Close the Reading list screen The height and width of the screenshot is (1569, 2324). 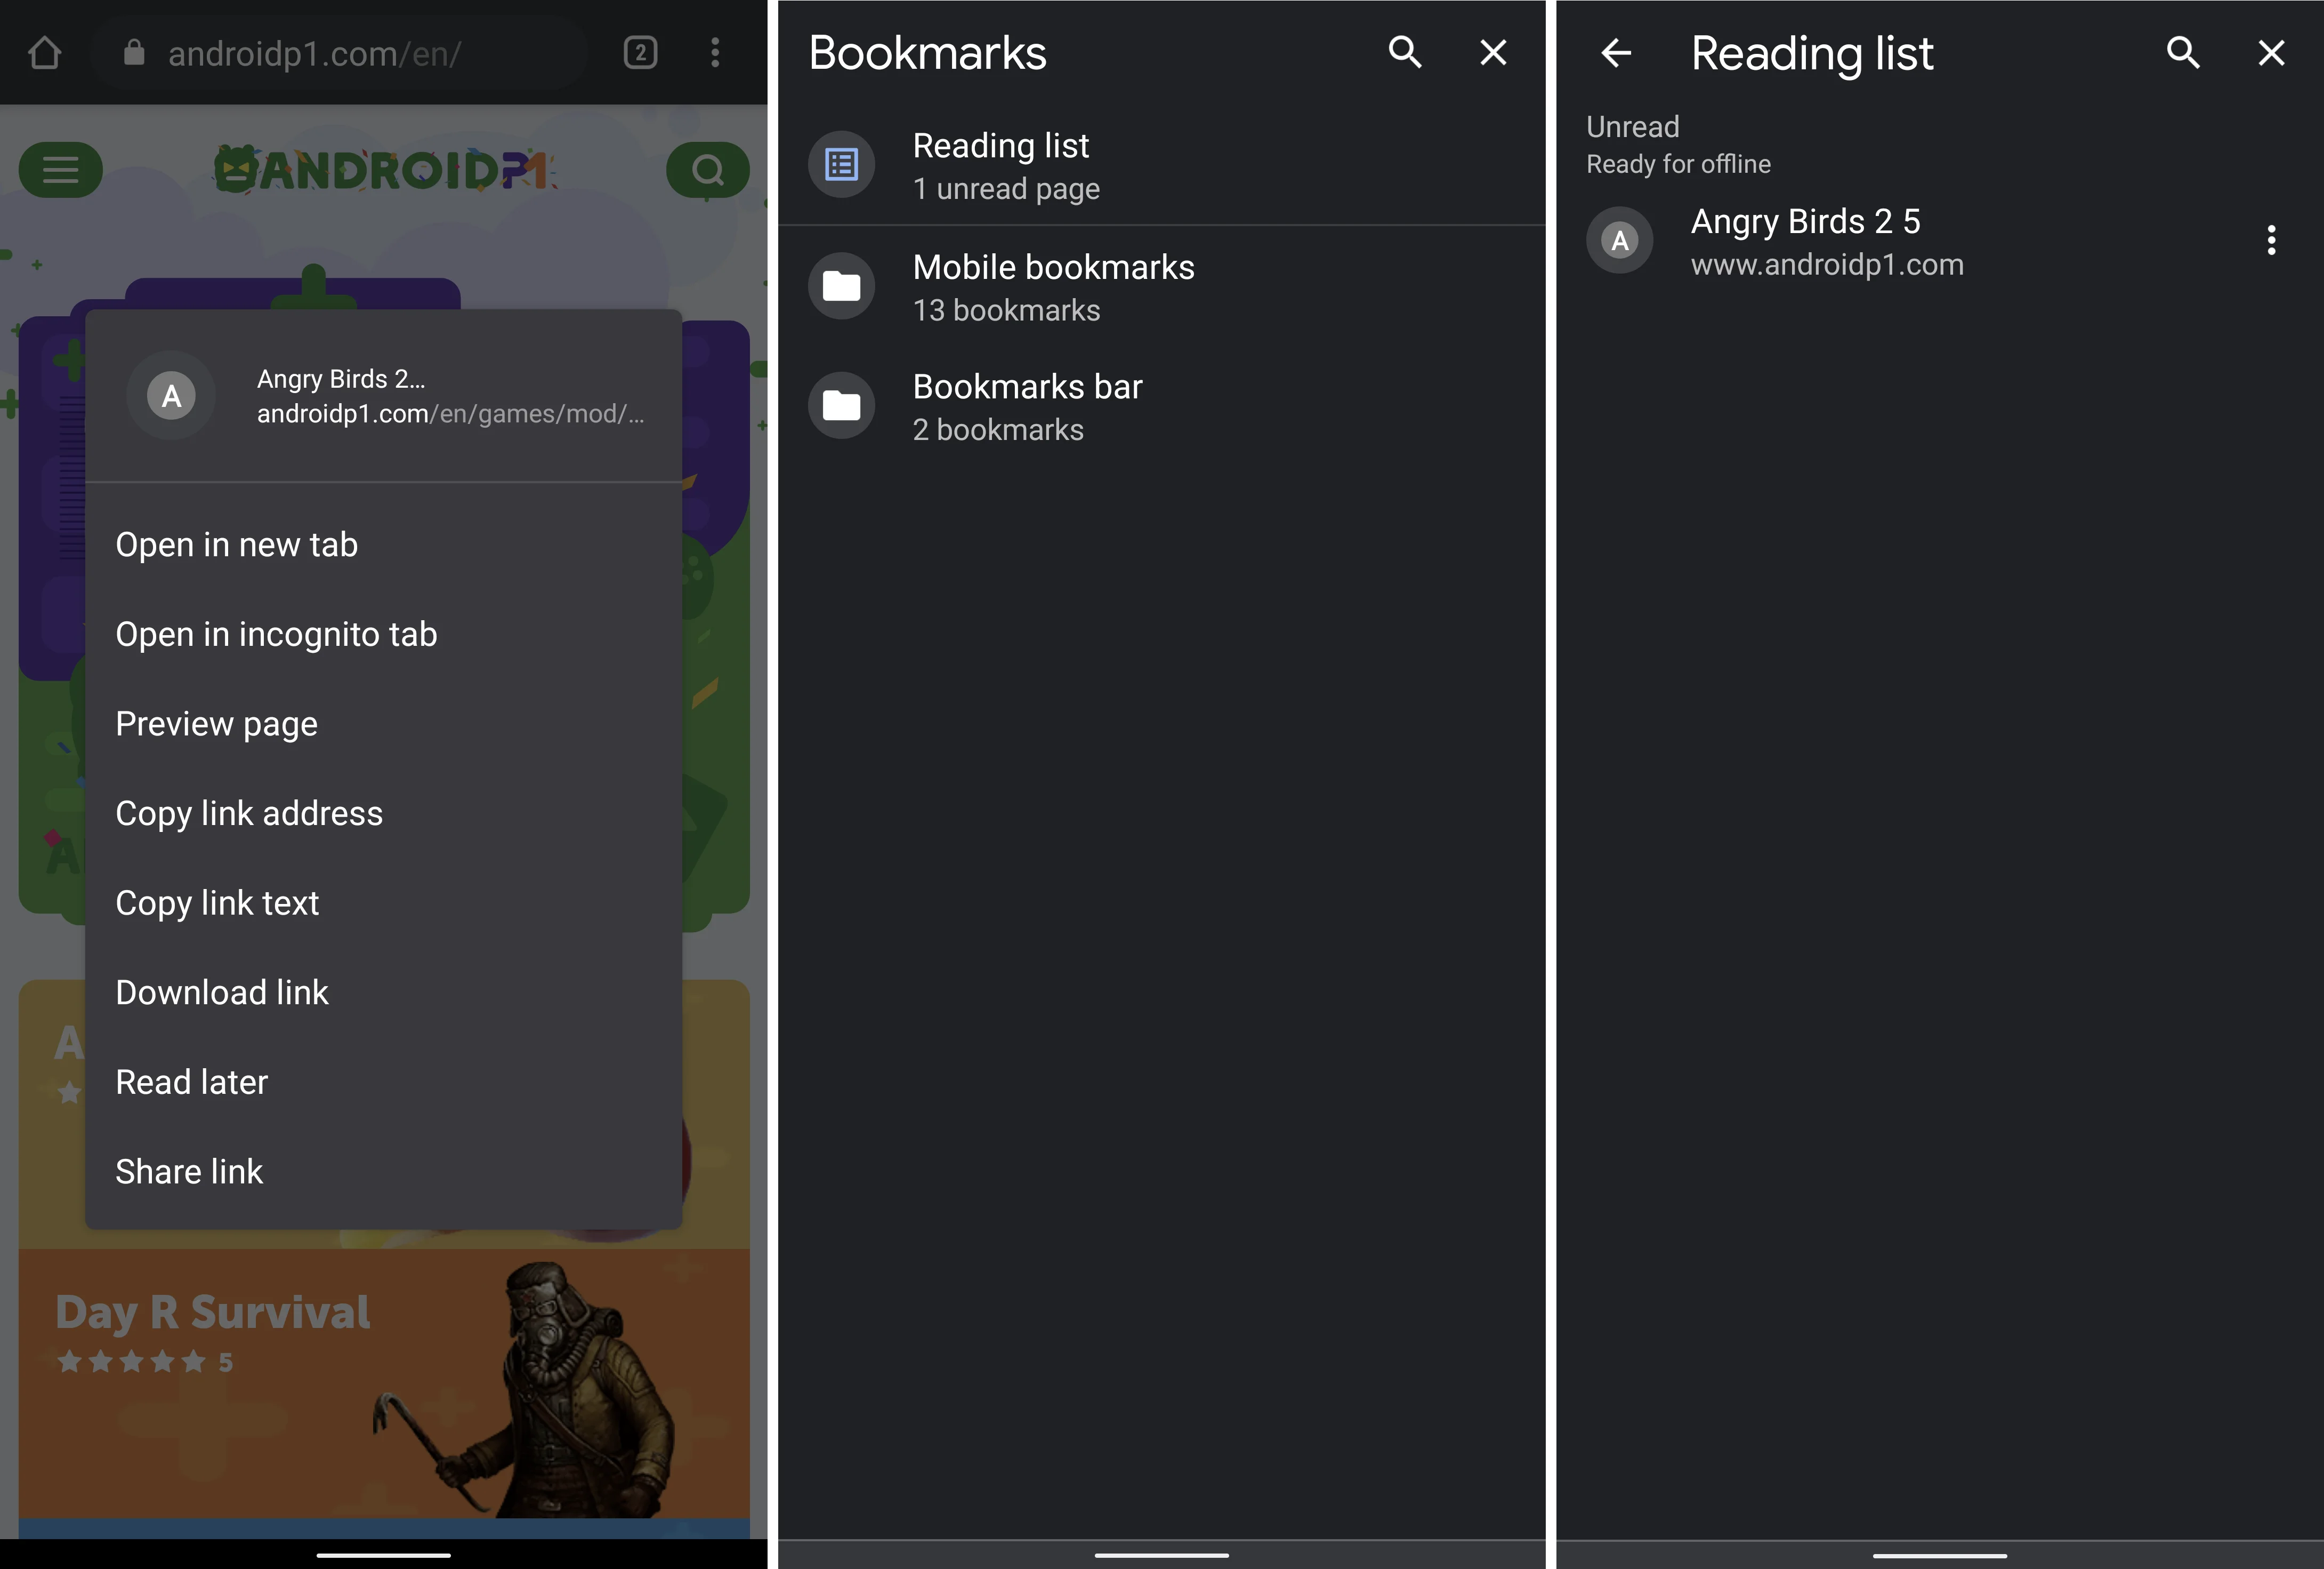(2271, 52)
